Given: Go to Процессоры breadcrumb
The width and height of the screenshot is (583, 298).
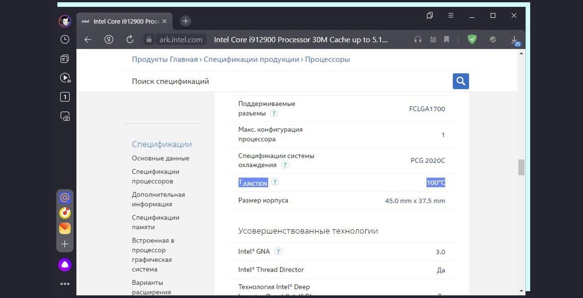Looking at the screenshot, I should click(x=327, y=59).
